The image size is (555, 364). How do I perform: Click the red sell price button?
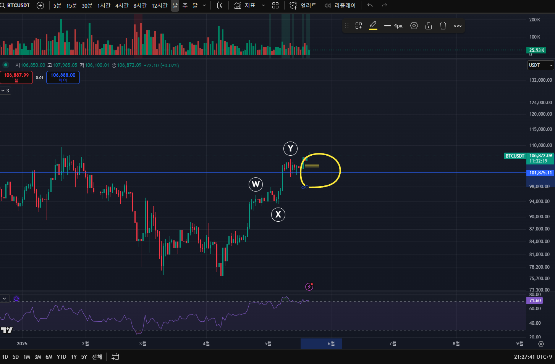point(16,77)
